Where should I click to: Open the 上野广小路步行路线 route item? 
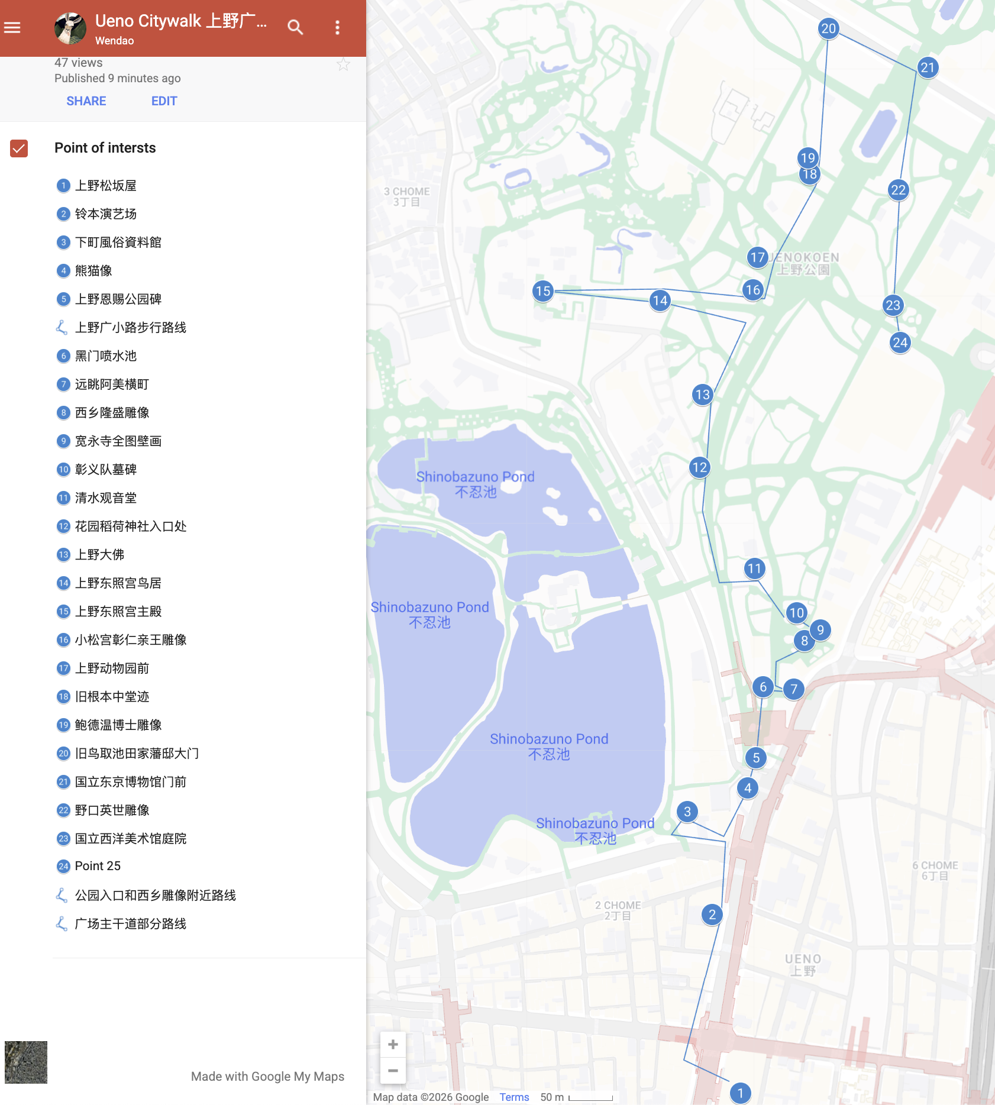pos(130,328)
